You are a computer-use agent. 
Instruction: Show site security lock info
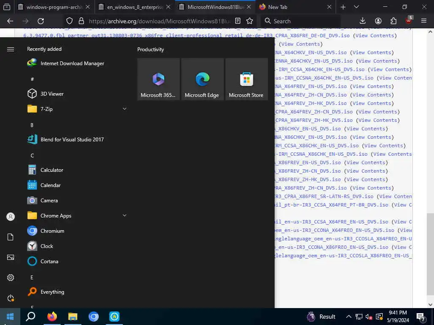click(x=81, y=21)
